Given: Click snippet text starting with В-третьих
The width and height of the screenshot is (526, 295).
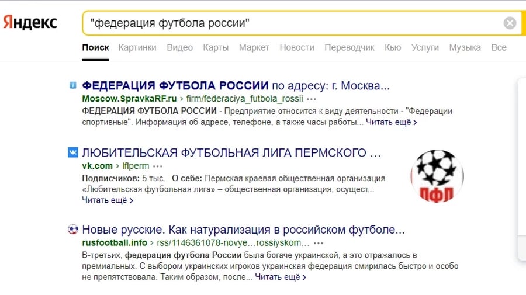Looking at the screenshot, I should point(270,266).
